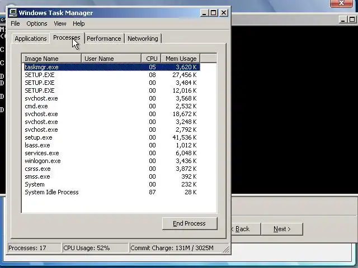Switch to the Performance tab
358x268 pixels.
tap(104, 39)
